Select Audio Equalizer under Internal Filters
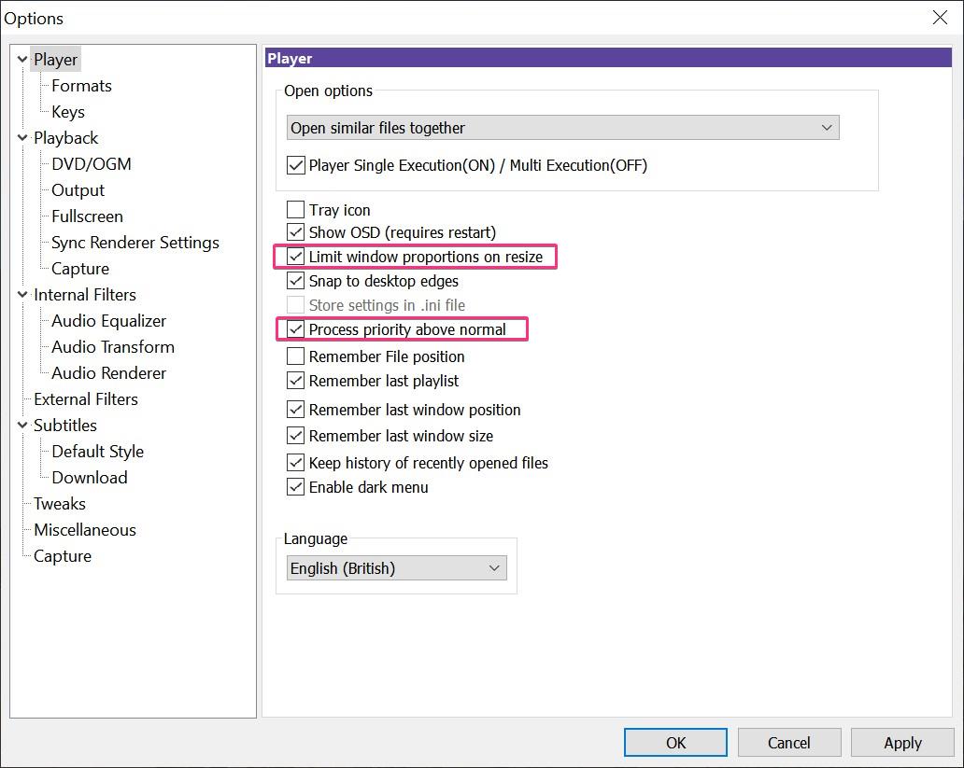Image resolution: width=964 pixels, height=768 pixels. (110, 320)
